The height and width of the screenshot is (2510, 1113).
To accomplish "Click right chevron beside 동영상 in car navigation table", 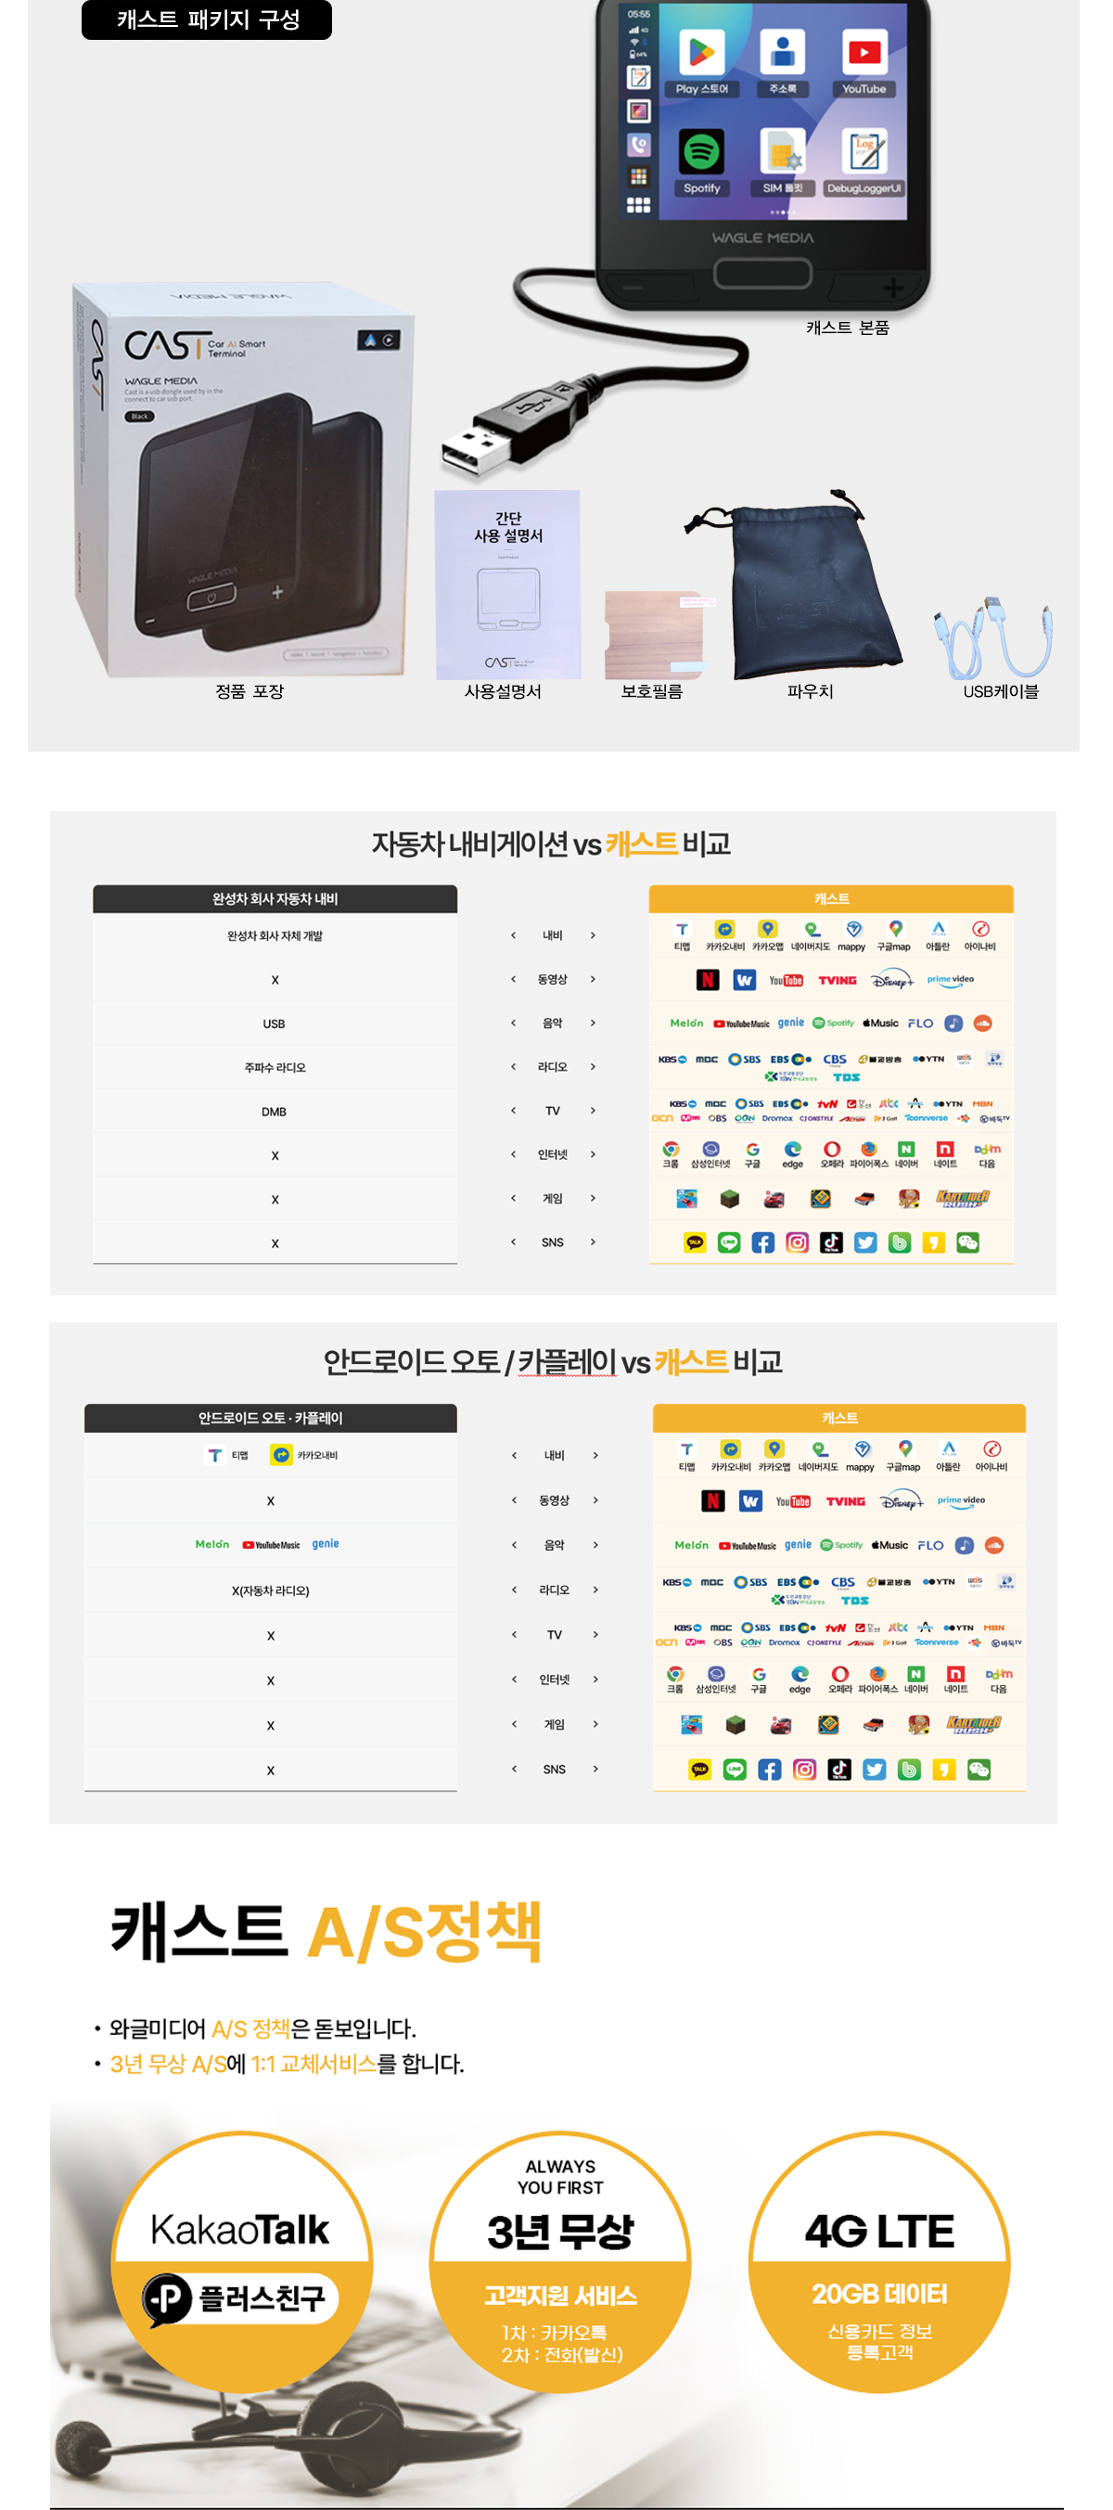I will click(x=592, y=979).
